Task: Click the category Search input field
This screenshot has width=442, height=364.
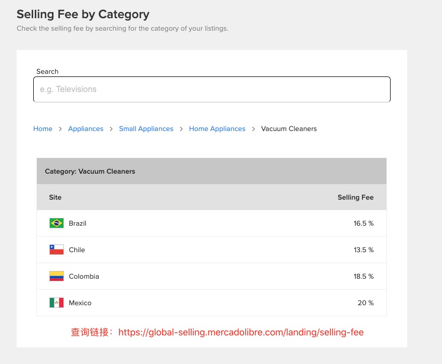Action: coord(212,89)
